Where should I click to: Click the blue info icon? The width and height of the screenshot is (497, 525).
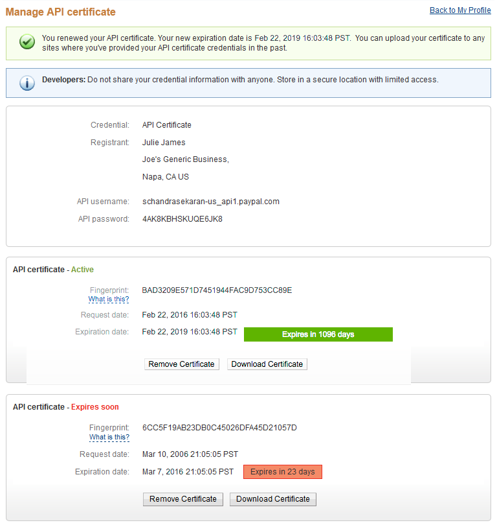pos(27,83)
